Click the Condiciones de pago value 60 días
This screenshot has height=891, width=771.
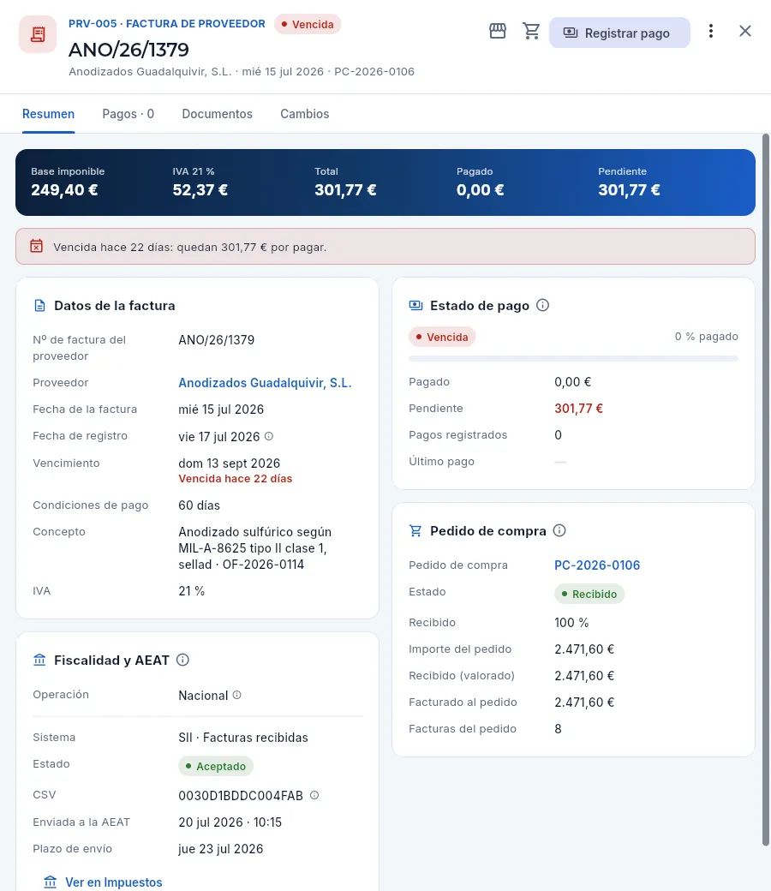point(199,505)
